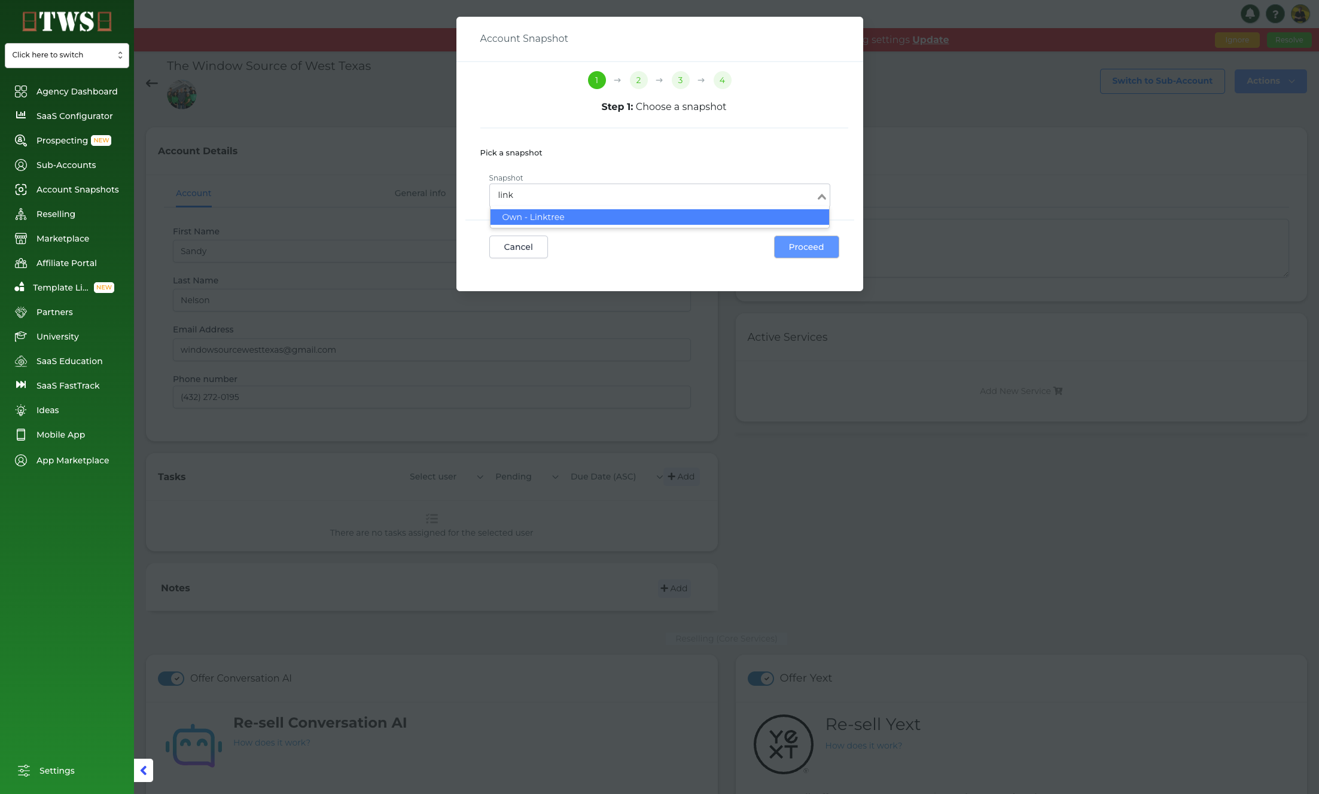Click the Cancel button
Image resolution: width=1319 pixels, height=794 pixels.
click(518, 247)
